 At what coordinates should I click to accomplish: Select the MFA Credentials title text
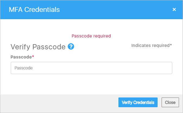[34, 9]
